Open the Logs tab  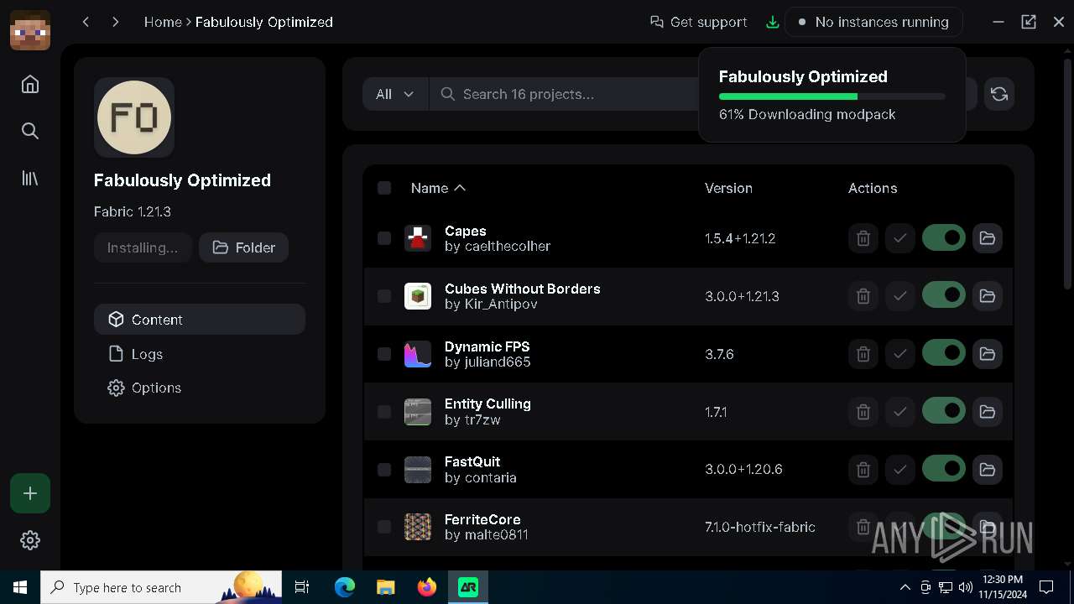(x=200, y=354)
